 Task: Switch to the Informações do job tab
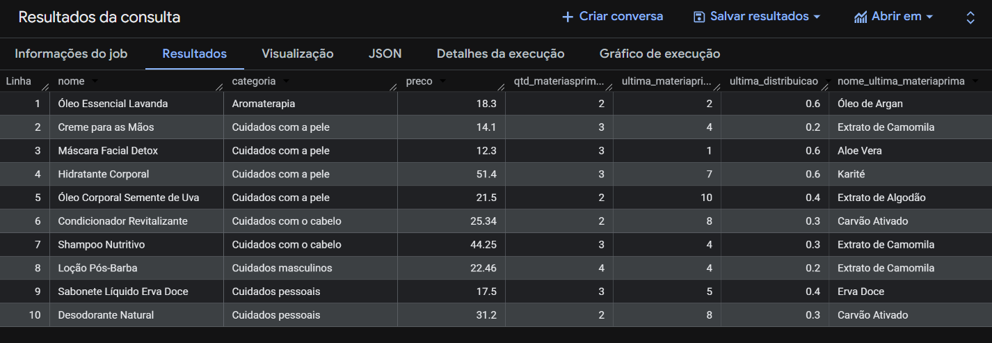71,54
